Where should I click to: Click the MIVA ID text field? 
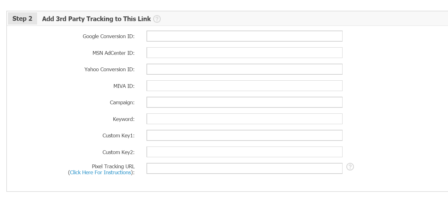pyautogui.click(x=244, y=86)
